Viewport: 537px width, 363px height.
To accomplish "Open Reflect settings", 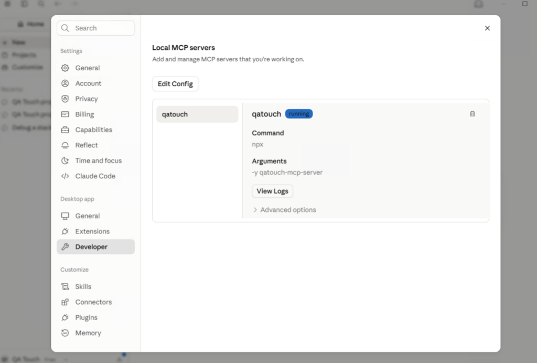I will pyautogui.click(x=95, y=145).
